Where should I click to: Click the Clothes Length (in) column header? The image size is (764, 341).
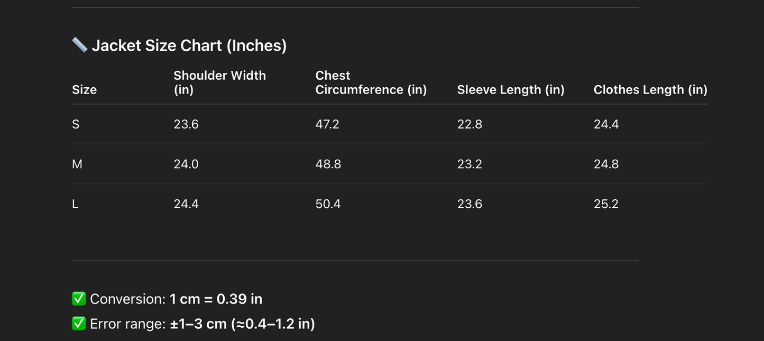pyautogui.click(x=650, y=90)
